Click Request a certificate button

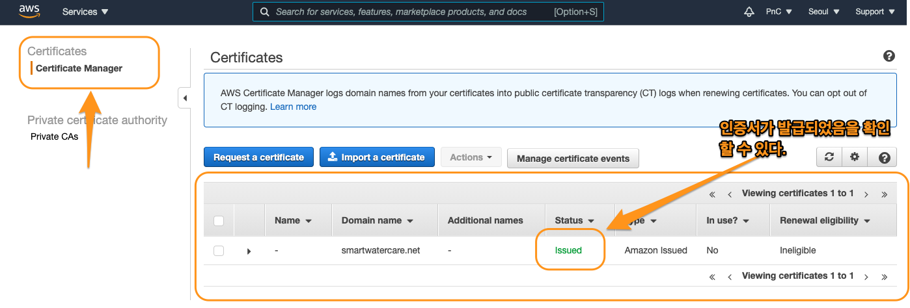pyautogui.click(x=258, y=157)
